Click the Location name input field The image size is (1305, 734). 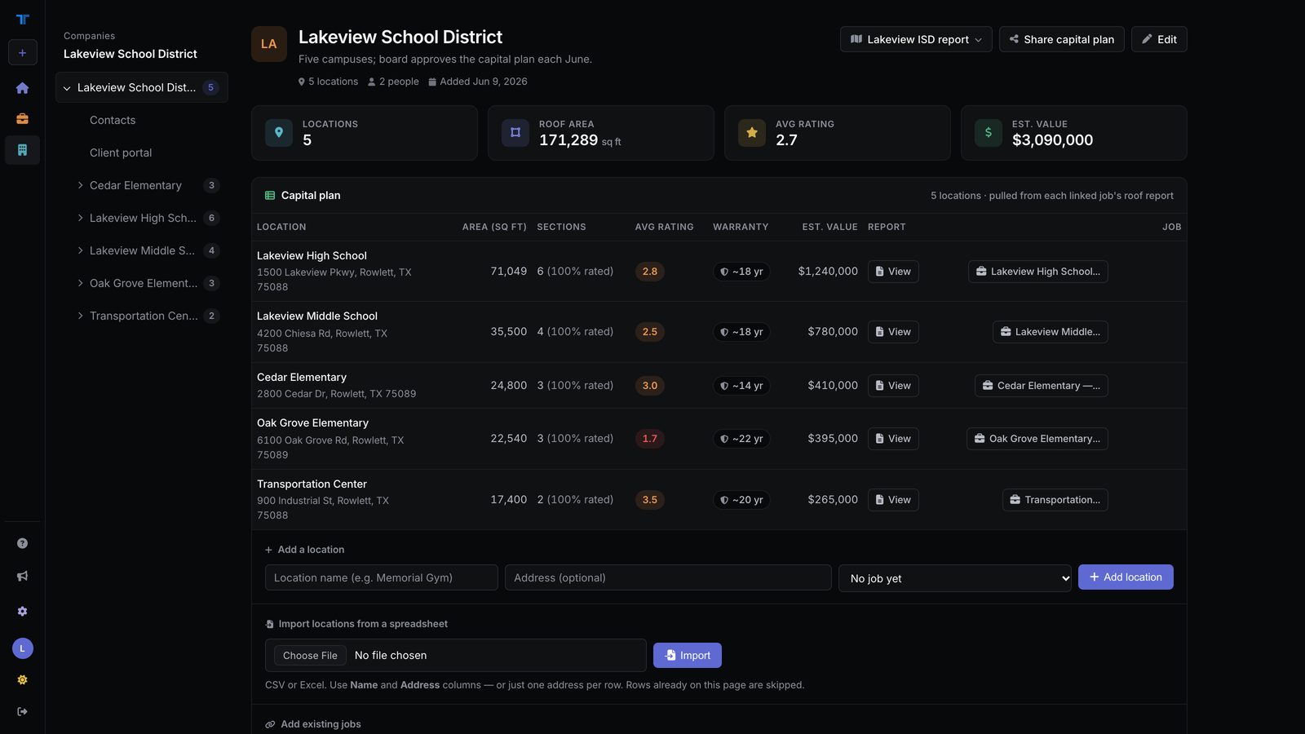pos(382,577)
